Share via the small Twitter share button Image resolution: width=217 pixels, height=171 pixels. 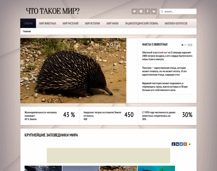pyautogui.click(x=181, y=144)
